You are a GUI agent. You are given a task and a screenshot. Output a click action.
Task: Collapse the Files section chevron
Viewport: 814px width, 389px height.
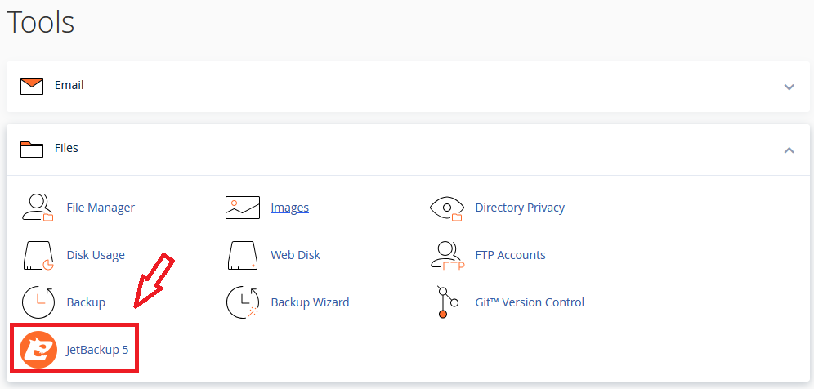(x=789, y=150)
